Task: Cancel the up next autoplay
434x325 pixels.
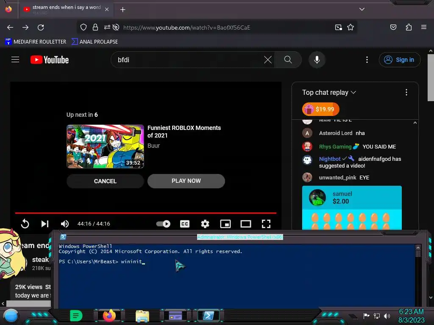Action: point(105,181)
